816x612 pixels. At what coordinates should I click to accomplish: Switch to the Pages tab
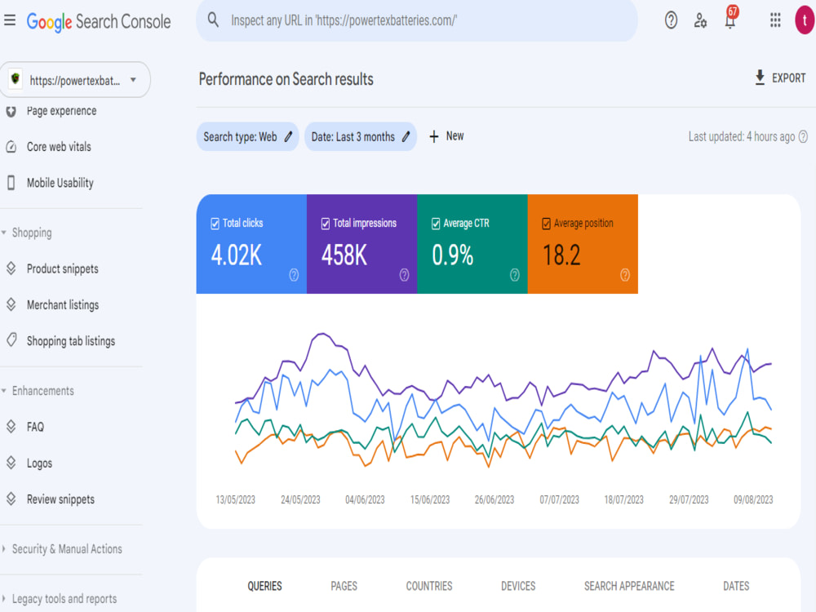[x=344, y=586]
